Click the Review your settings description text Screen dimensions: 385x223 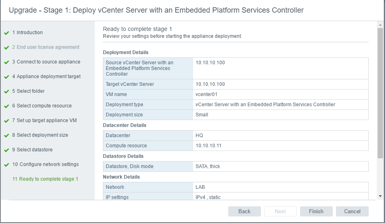point(172,36)
